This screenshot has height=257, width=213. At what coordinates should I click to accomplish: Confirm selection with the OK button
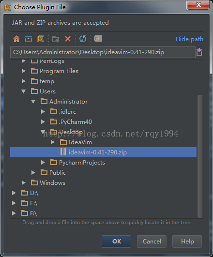pos(116,242)
